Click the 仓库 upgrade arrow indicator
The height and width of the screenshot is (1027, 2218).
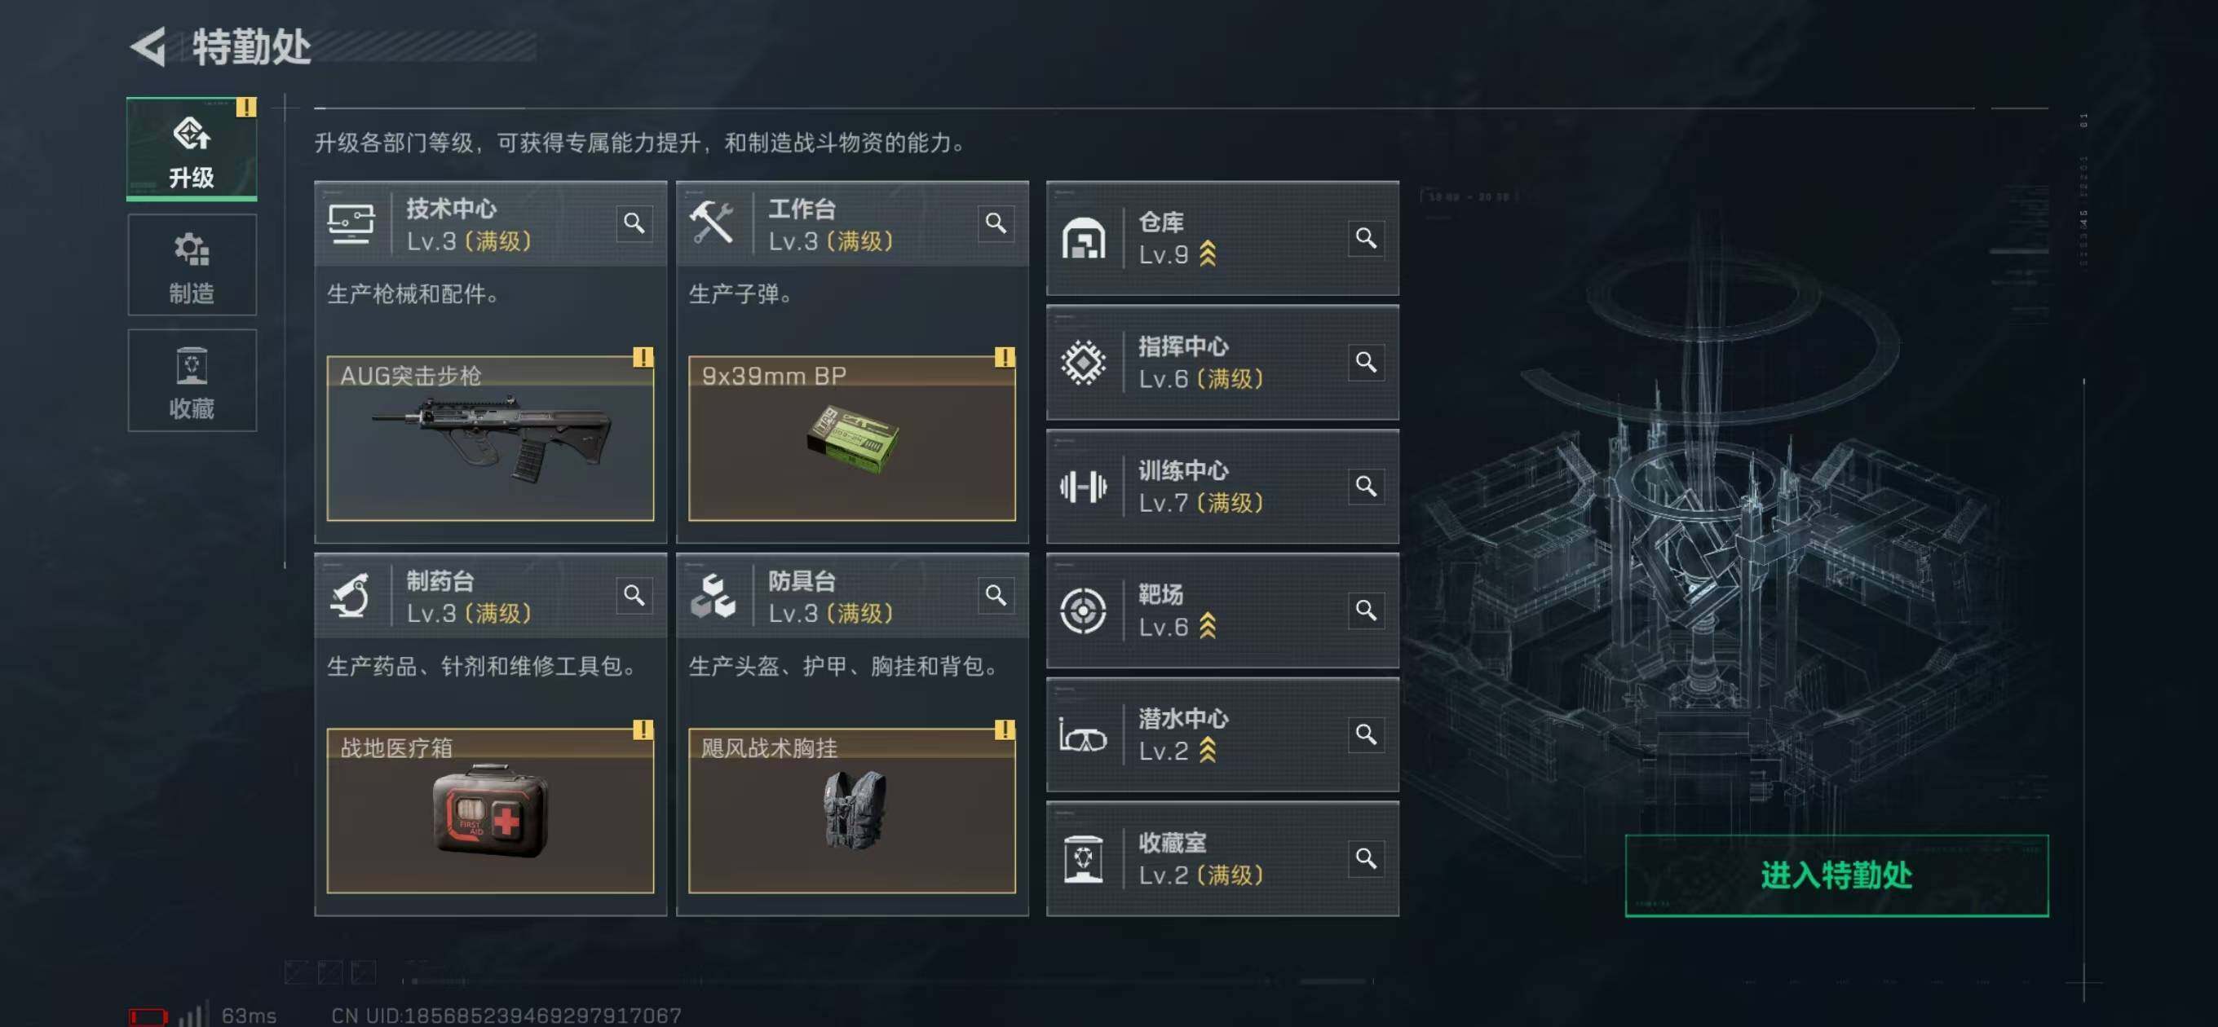click(1208, 254)
